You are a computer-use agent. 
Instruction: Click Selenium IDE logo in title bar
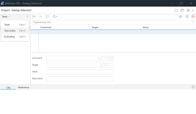pos(2,3)
